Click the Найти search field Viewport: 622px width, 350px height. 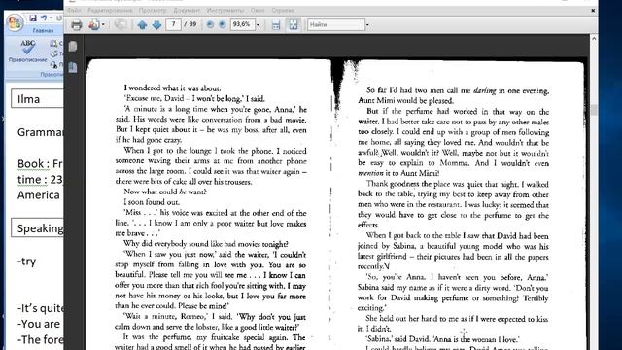click(x=335, y=24)
